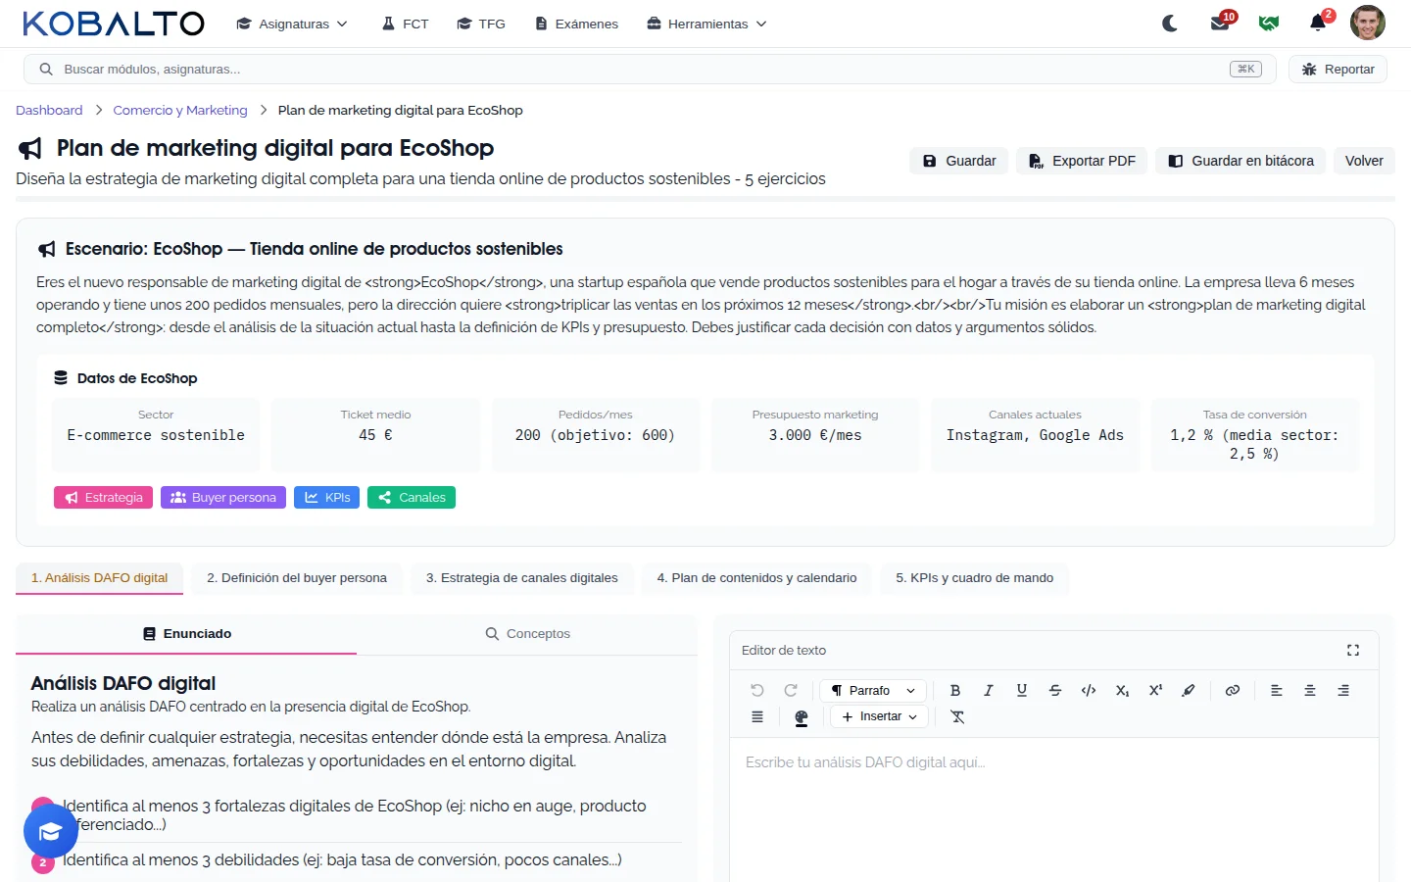This screenshot has width=1411, height=882.
Task: Go to Exámenes
Action: coord(576,24)
